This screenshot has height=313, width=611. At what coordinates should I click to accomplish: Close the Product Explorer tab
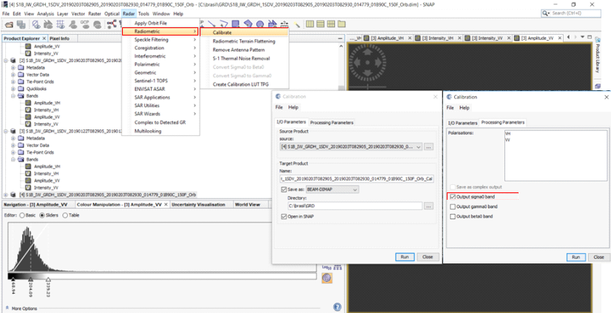44,38
